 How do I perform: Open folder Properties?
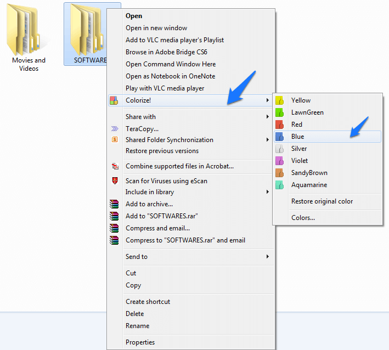coord(191,342)
